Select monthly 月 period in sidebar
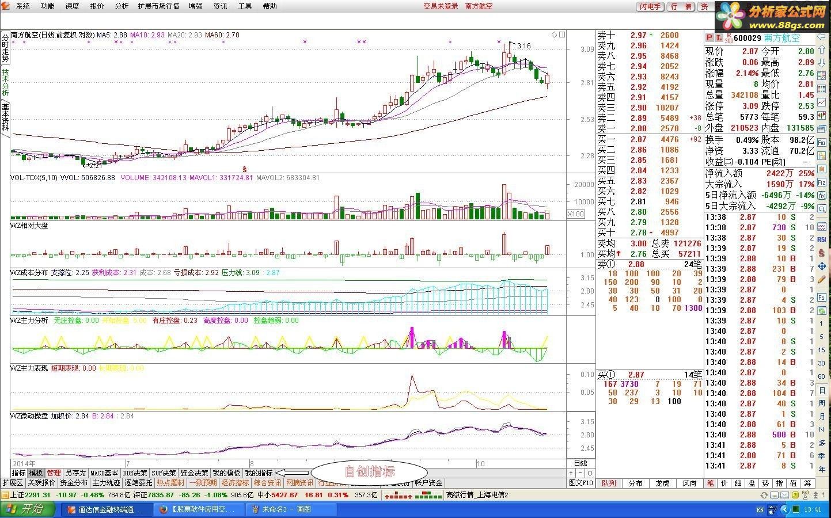Viewport: 831px width, 518px height. coord(822,416)
